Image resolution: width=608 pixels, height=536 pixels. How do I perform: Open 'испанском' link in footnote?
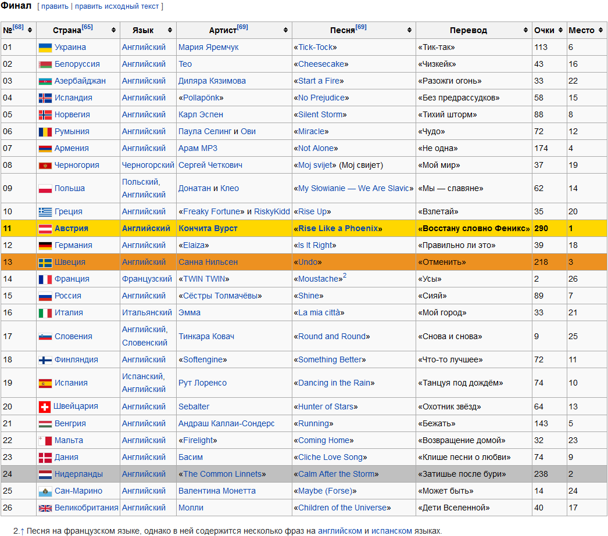click(x=392, y=531)
